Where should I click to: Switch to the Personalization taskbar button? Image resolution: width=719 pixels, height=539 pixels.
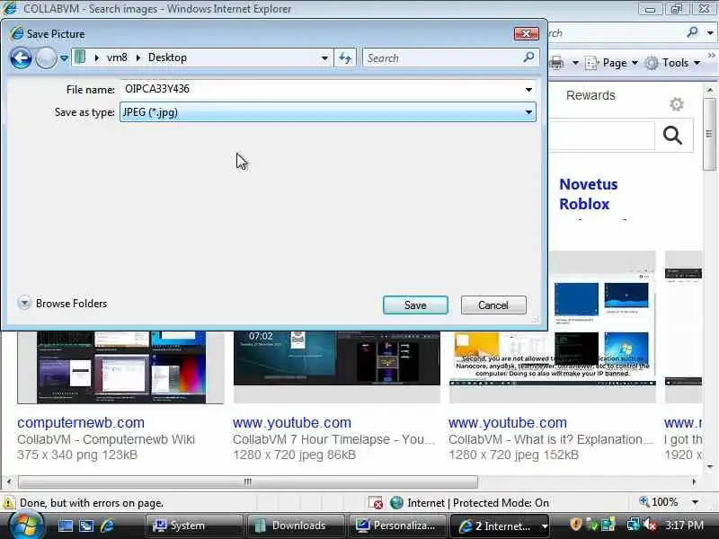coord(397,526)
